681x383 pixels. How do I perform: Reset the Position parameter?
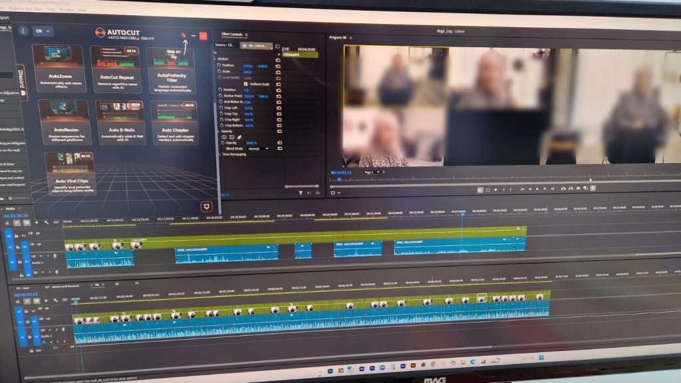click(278, 66)
